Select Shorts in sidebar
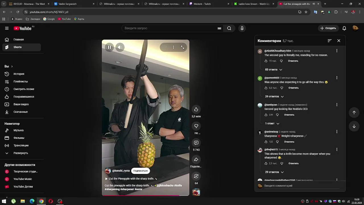The width and height of the screenshot is (364, 205). (22, 47)
